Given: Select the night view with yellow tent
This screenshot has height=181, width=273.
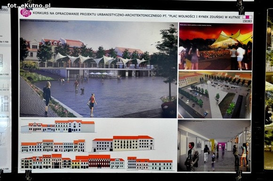Looking at the screenshot, I should tap(216, 47).
